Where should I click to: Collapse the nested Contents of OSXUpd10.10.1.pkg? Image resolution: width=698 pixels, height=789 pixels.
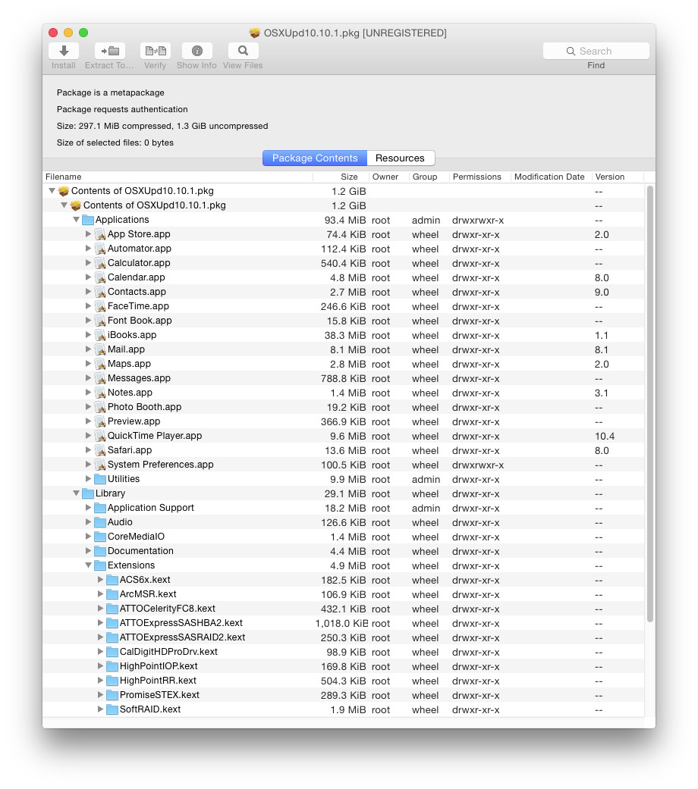(x=64, y=205)
